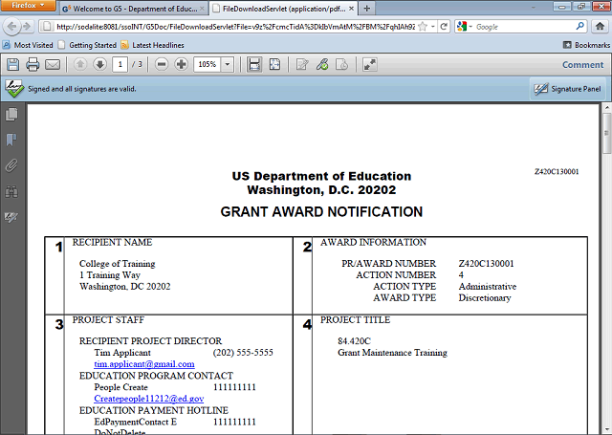
Task: Toggle the fit-to-width scrolling mode button
Action: (254, 64)
